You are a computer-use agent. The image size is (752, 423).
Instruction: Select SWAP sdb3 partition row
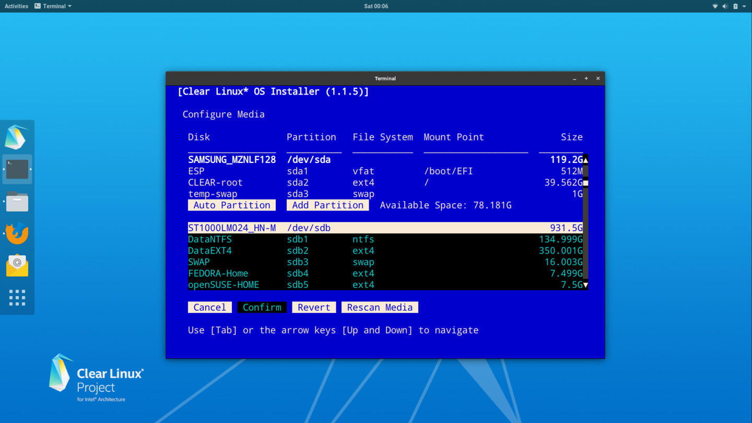(x=385, y=262)
